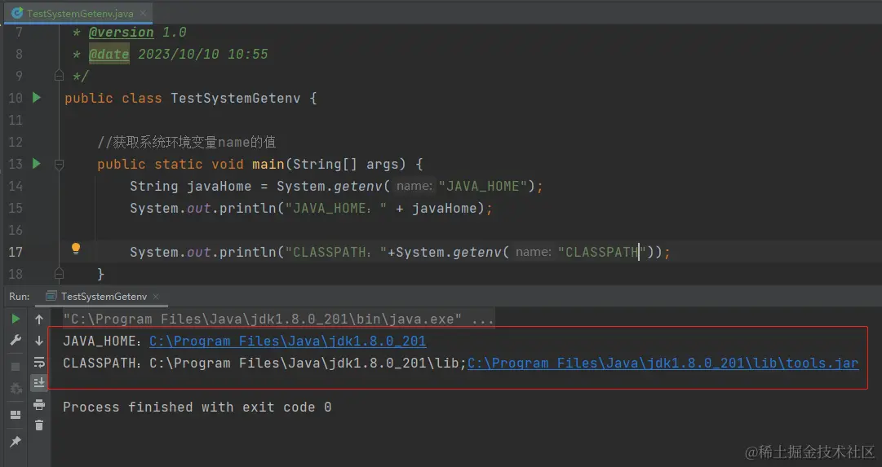The height and width of the screenshot is (467, 882).
Task: Click the javaHome variable on line 15
Action: (x=444, y=208)
